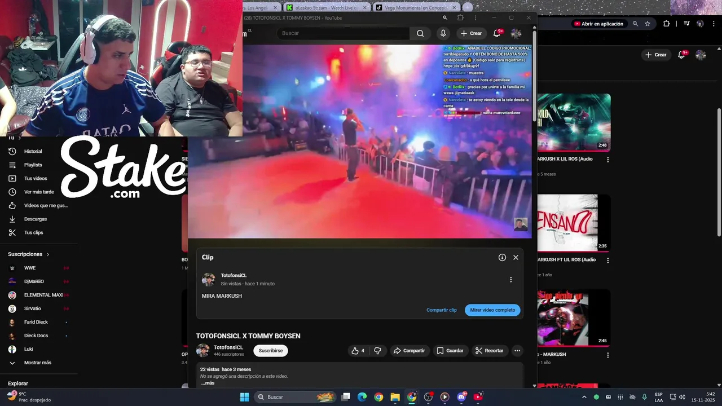Open account avatar in front YouTube window
The width and height of the screenshot is (722, 406).
pos(516,33)
